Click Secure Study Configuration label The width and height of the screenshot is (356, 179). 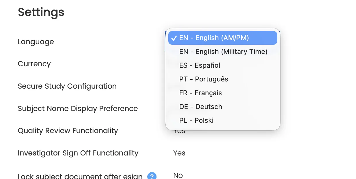click(67, 86)
